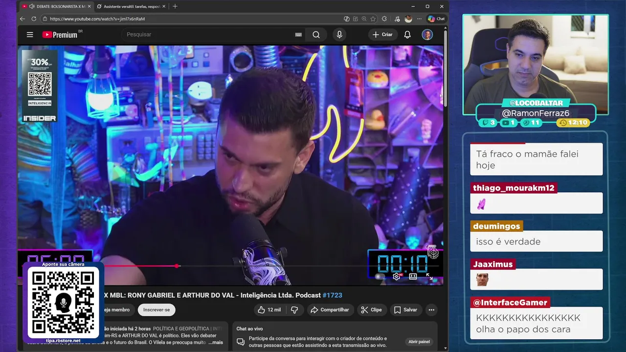The height and width of the screenshot is (352, 626).
Task: Click the red video progress bar scrubber
Action: click(x=177, y=266)
